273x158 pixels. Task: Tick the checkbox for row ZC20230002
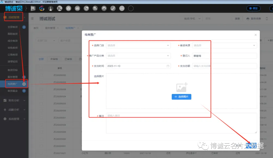pos(41,75)
